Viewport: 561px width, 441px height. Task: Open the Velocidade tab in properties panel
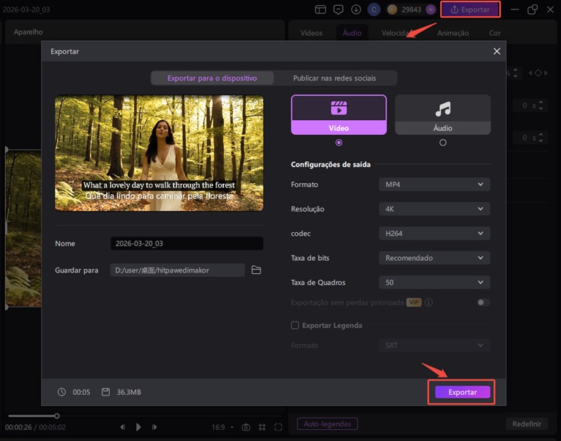395,33
